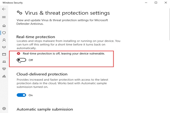Turn off Cloud-delivered protection toggle
The image size is (170, 113).
[x=21, y=95]
